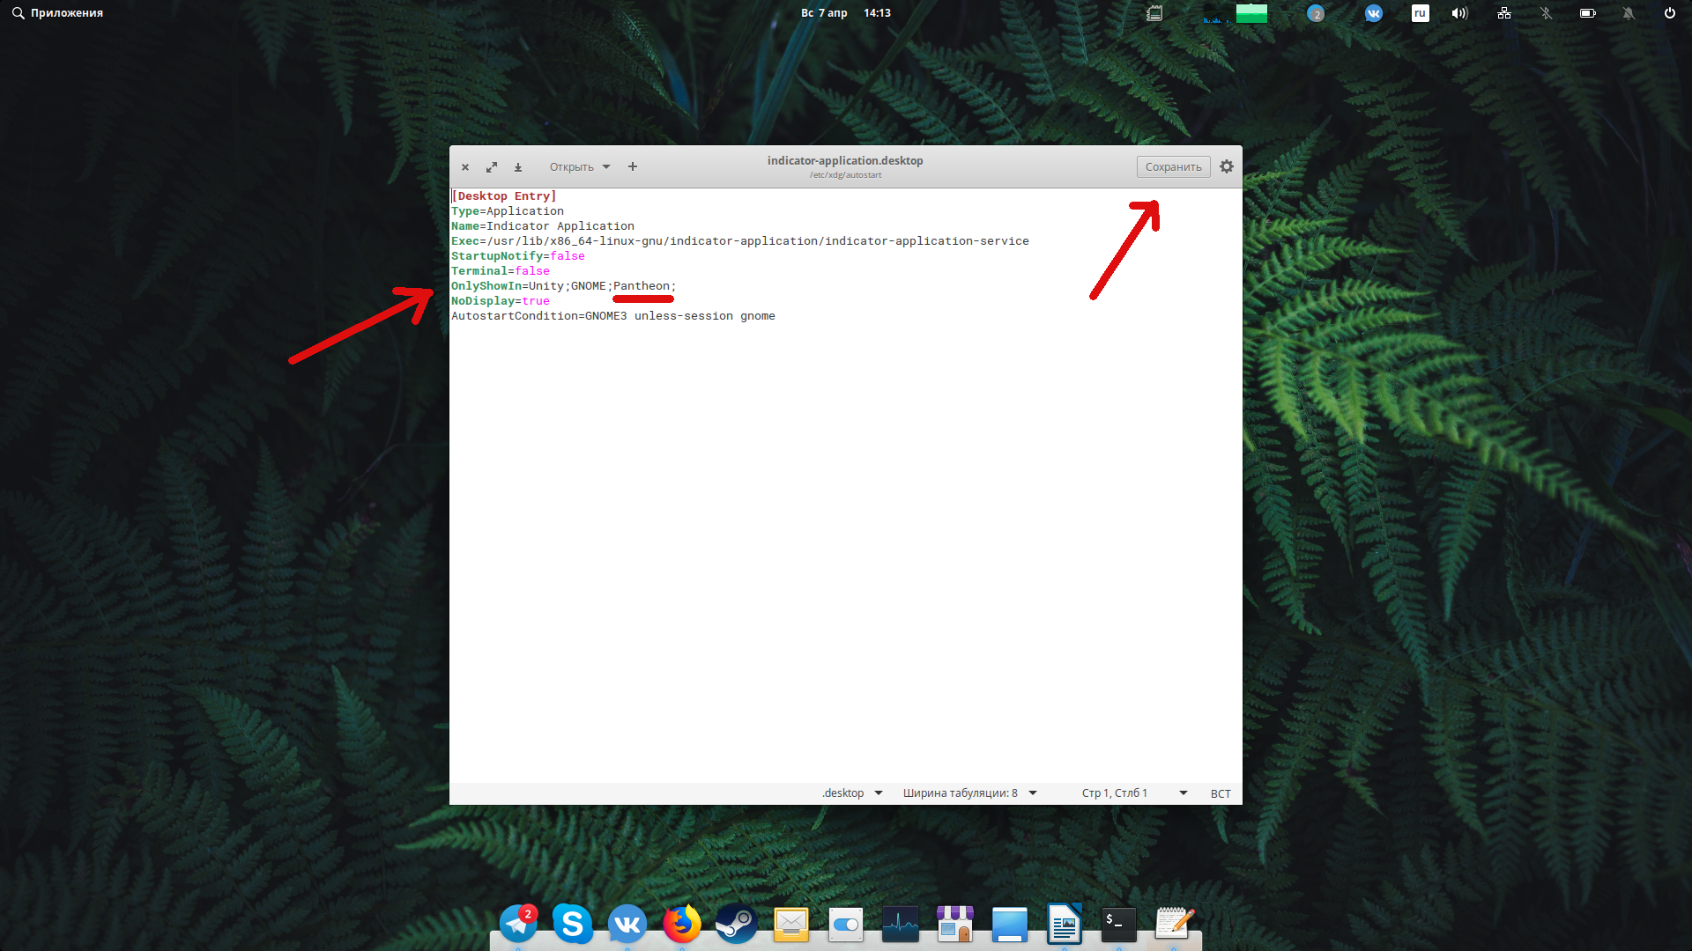Open the Стр 1, Стлб 1 position dropdown
The image size is (1692, 951).
click(1134, 793)
